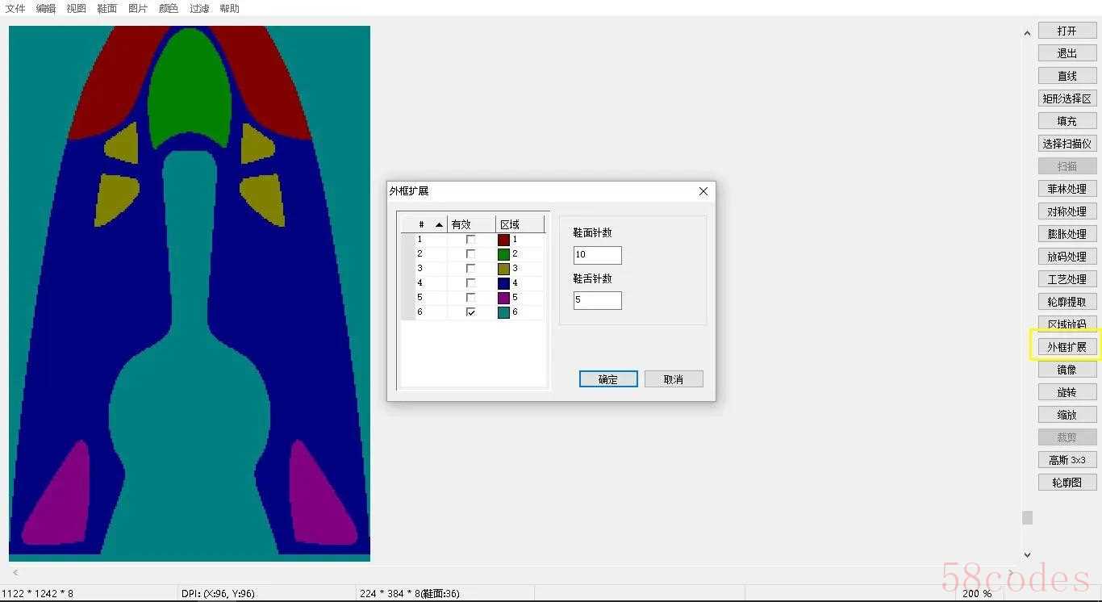The width and height of the screenshot is (1102, 602).
Task: Pick the purple swatch for region 5
Action: [503, 298]
